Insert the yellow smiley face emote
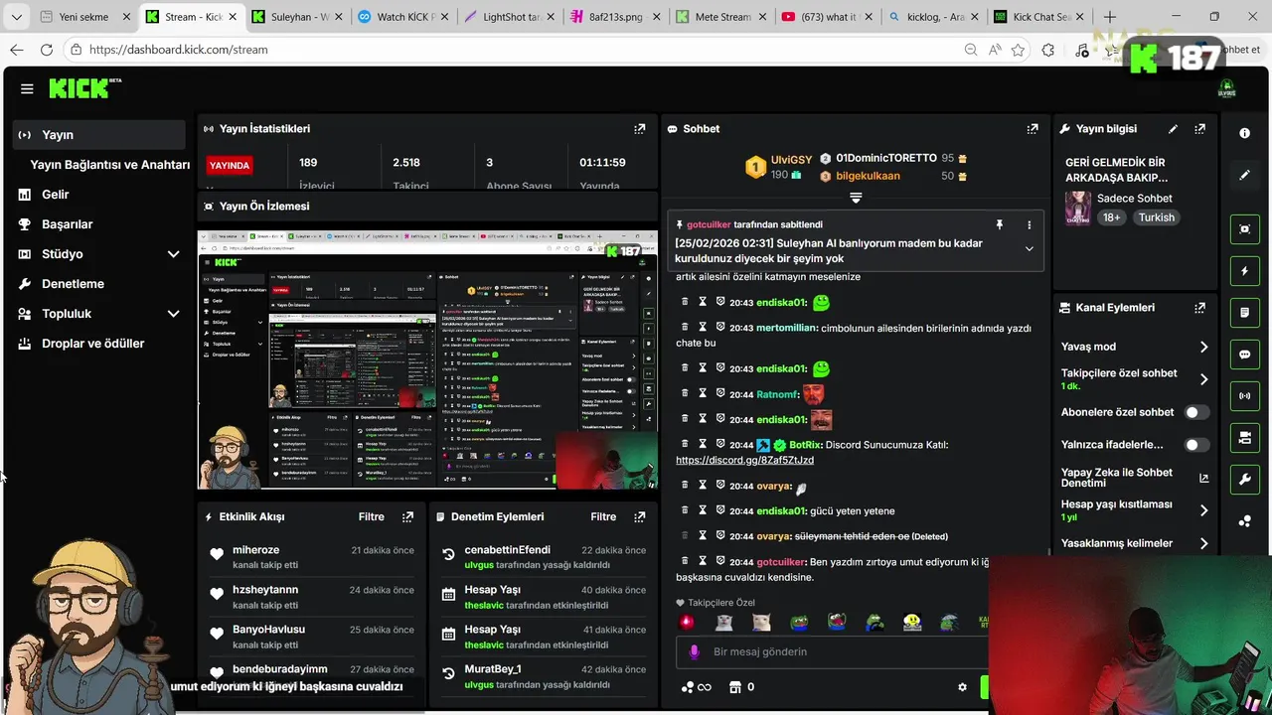1272x715 pixels. coord(912,623)
